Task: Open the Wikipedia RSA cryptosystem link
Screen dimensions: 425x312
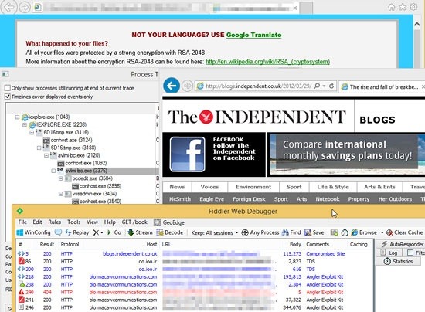Action: click(x=267, y=62)
